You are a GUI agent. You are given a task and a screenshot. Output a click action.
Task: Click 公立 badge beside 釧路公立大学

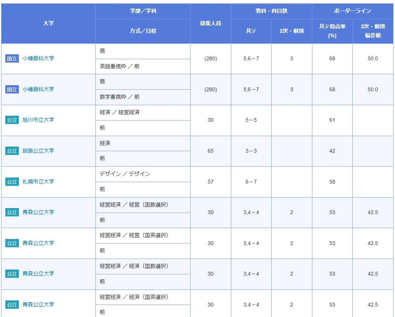[12, 151]
